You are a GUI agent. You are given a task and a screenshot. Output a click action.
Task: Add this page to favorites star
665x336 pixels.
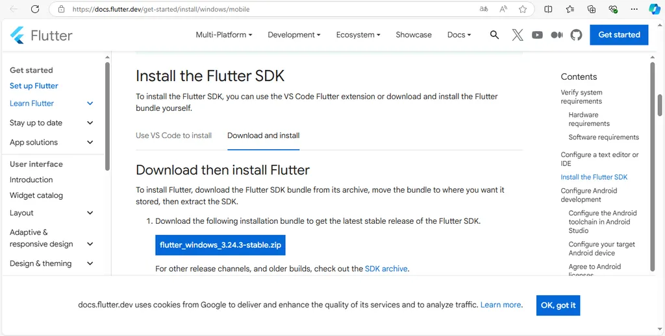(x=523, y=9)
